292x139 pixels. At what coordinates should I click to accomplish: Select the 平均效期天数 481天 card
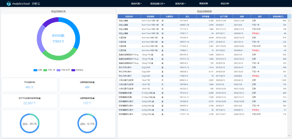30,85
